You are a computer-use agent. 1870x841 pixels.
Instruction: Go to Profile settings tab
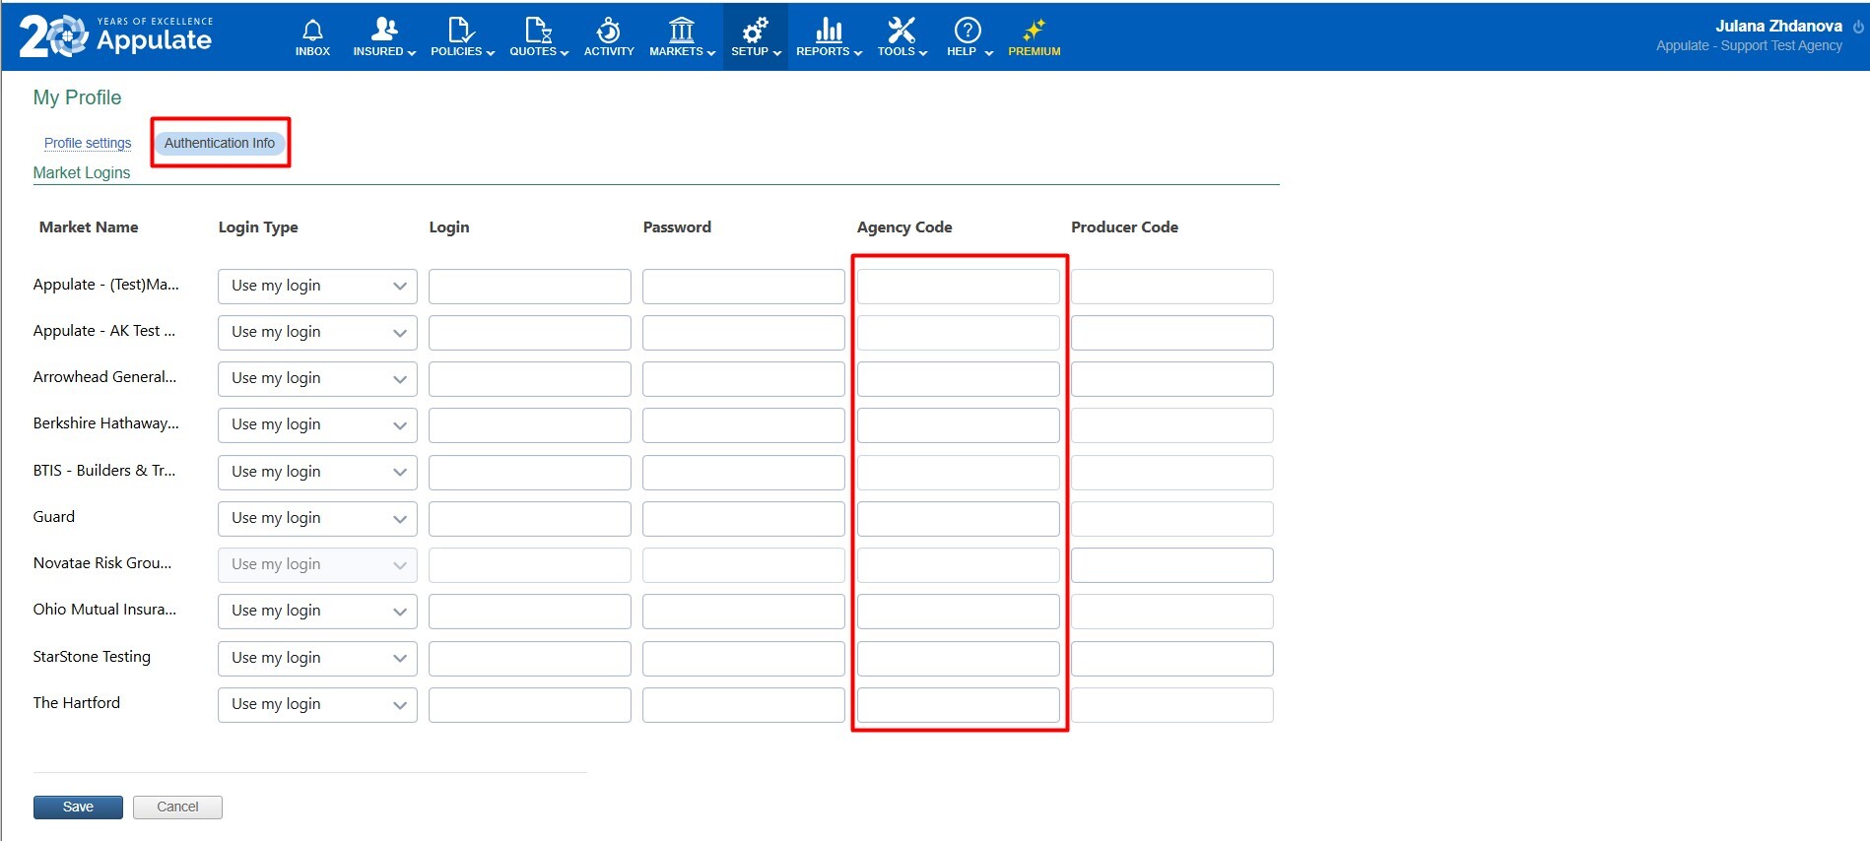click(x=88, y=143)
